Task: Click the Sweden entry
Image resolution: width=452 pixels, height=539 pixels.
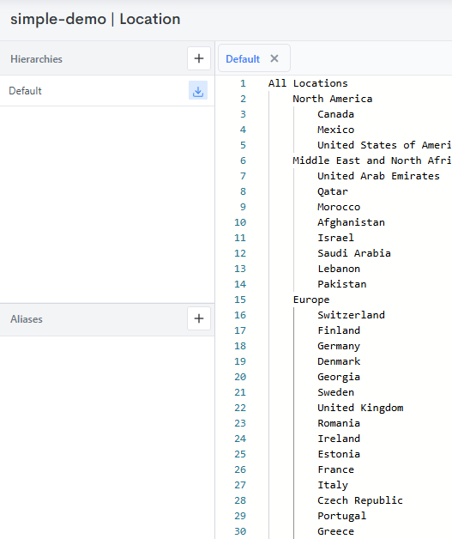Action: [x=335, y=392]
